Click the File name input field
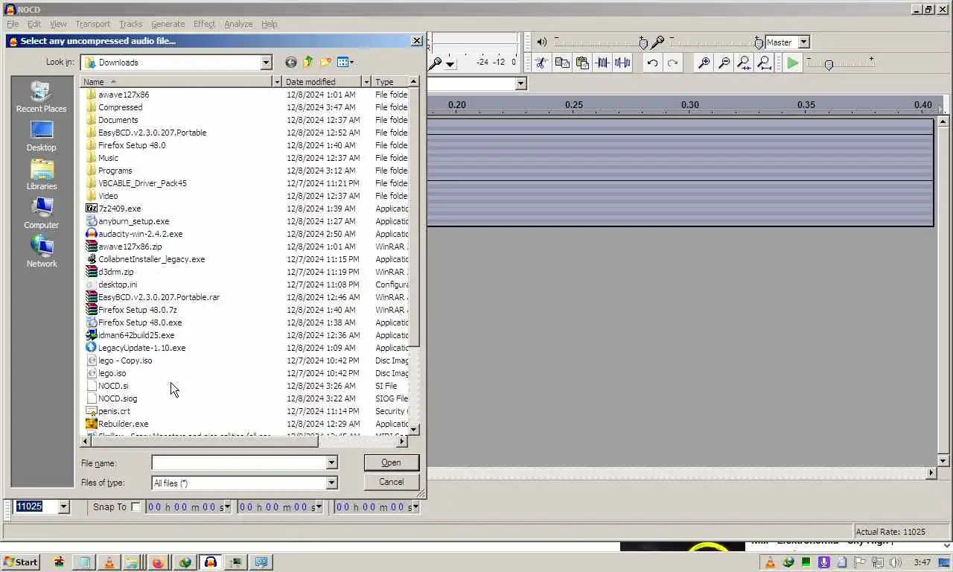953x572 pixels. coord(238,463)
